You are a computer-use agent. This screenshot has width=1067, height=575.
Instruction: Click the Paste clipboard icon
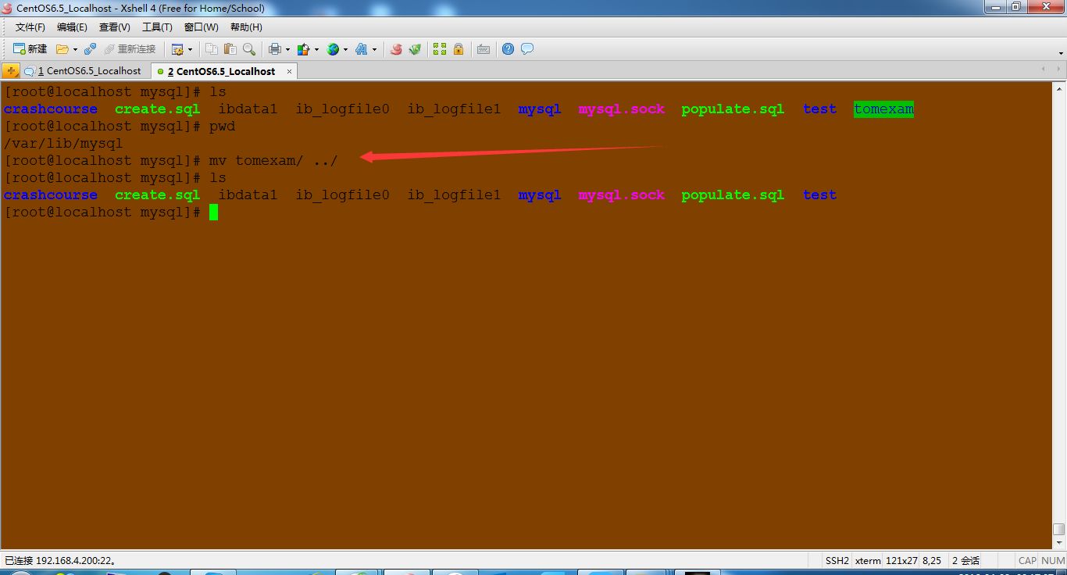click(230, 49)
